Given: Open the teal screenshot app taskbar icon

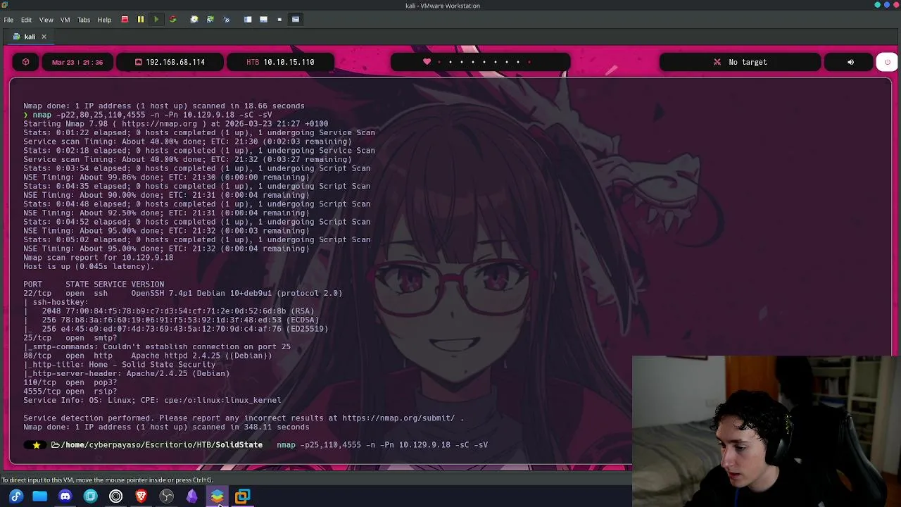Looking at the screenshot, I should tap(91, 496).
